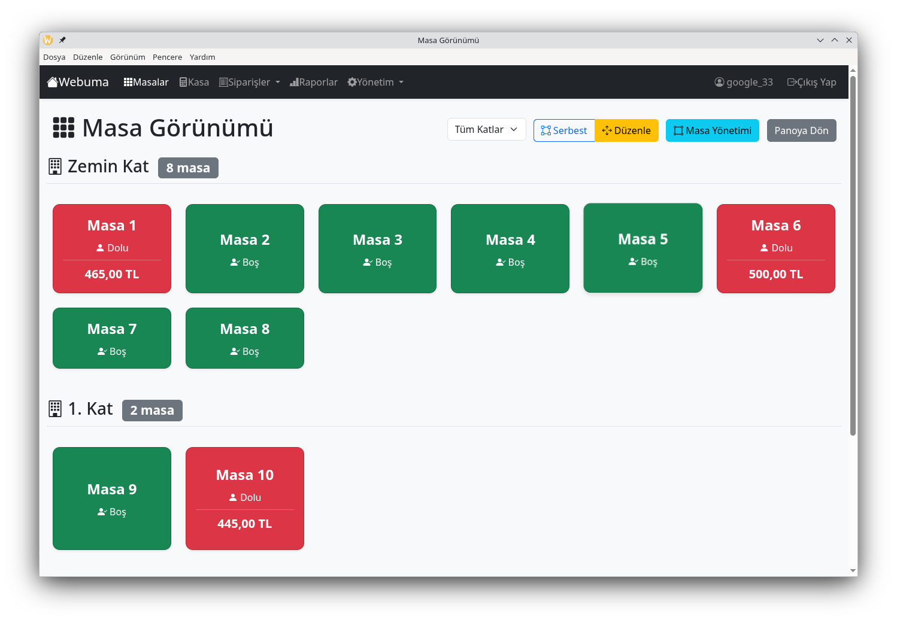Open the Tüm Katlar floor selector
Viewport: 897px width, 623px height.
pyautogui.click(x=486, y=129)
